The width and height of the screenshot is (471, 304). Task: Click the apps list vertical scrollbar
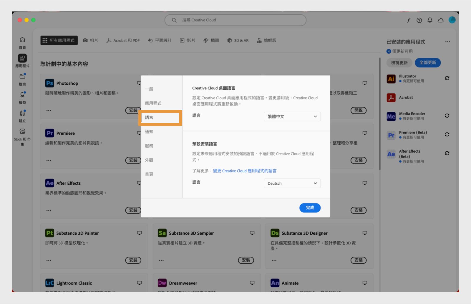380,114
